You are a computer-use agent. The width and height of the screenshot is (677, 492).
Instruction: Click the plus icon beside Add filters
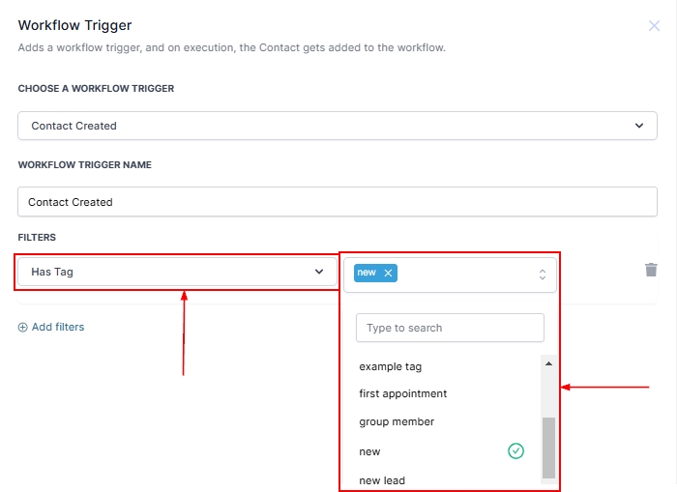pos(23,328)
